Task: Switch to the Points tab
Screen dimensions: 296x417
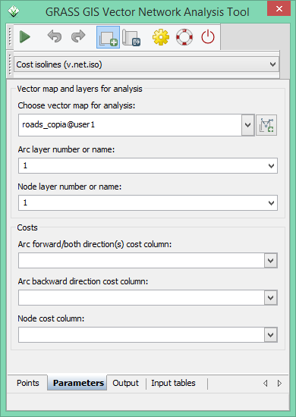Action: click(x=27, y=383)
